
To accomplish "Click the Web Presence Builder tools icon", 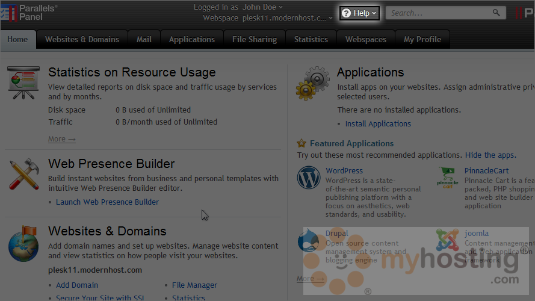I will click(x=24, y=174).
